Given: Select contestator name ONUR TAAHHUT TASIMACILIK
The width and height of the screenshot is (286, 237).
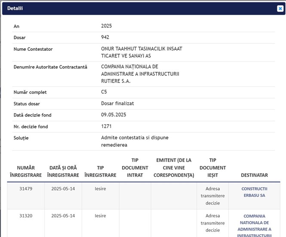Looking at the screenshot, I should [141, 52].
